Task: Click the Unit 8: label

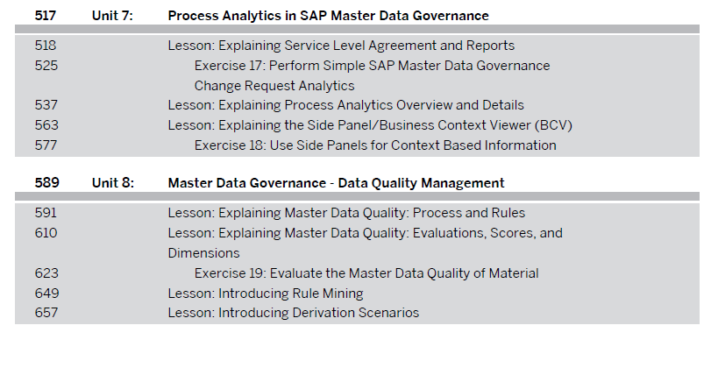Action: [112, 183]
